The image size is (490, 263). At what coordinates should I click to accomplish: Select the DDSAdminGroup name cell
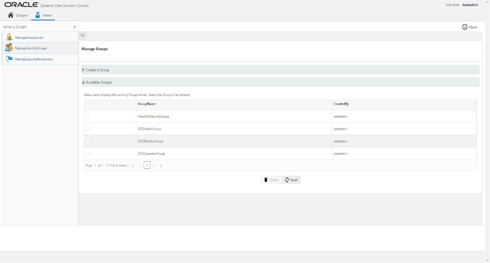click(x=234, y=129)
